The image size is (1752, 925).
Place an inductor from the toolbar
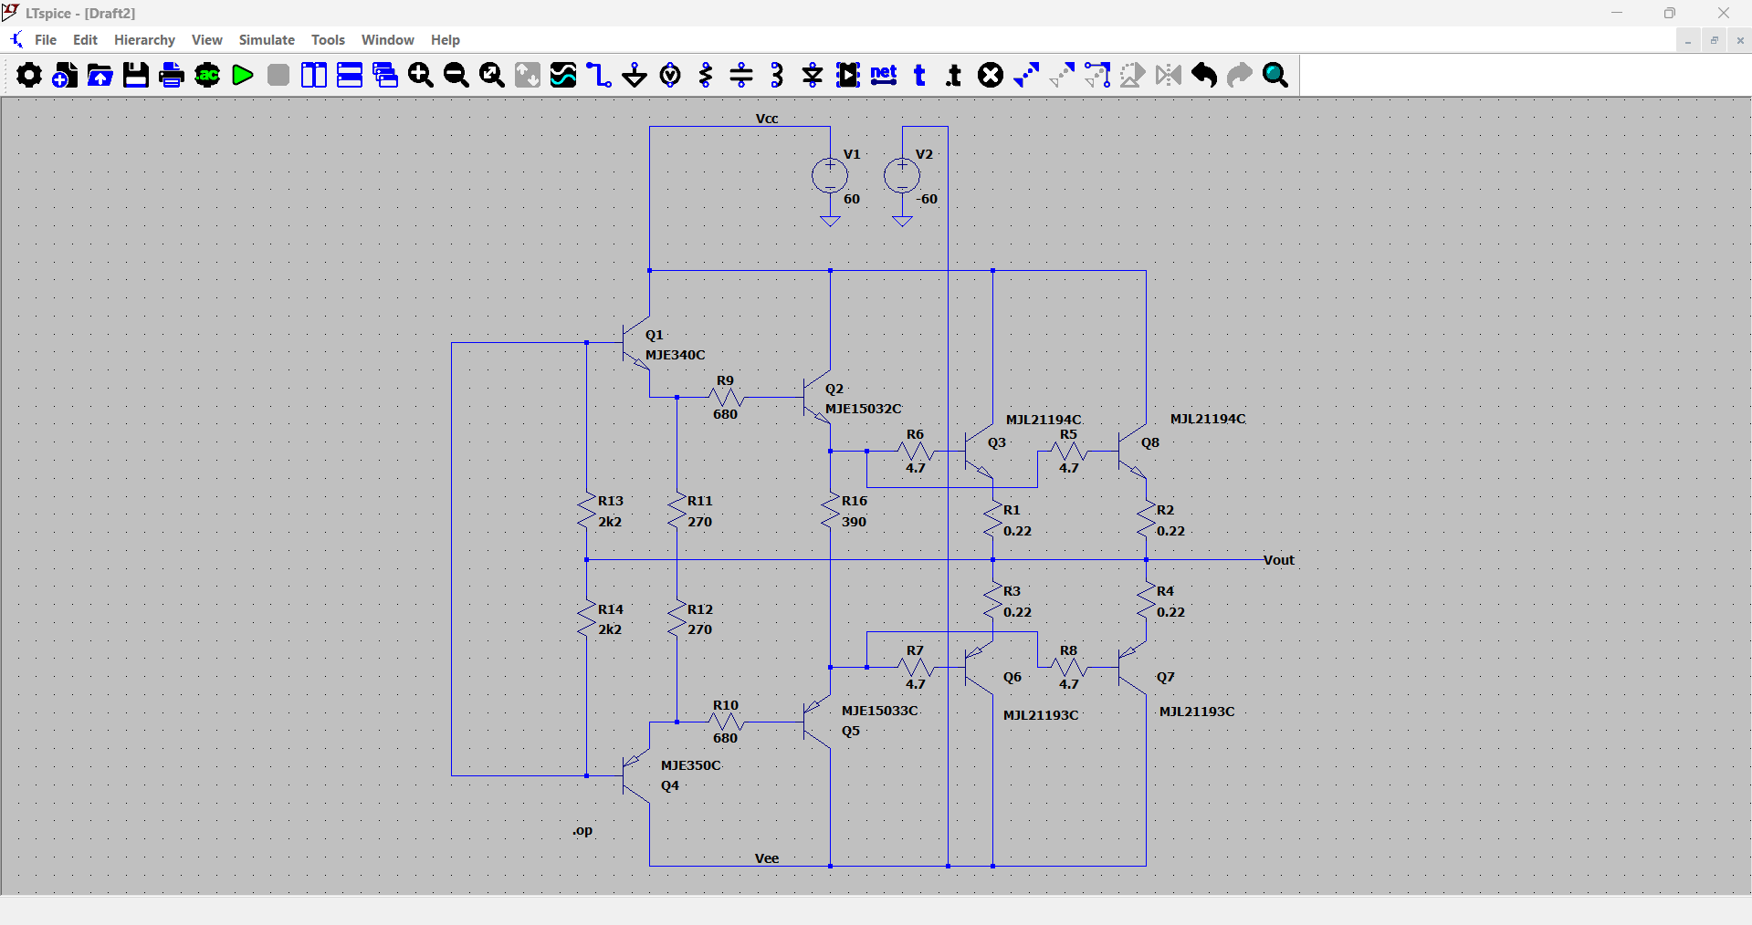777,75
